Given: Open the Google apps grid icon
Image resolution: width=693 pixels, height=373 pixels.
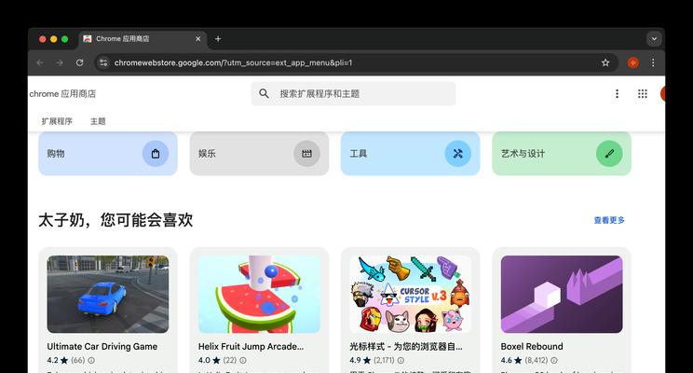Looking at the screenshot, I should 642,94.
